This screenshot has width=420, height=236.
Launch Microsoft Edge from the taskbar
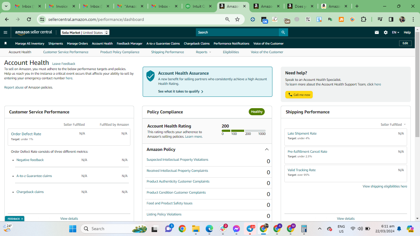209,229
